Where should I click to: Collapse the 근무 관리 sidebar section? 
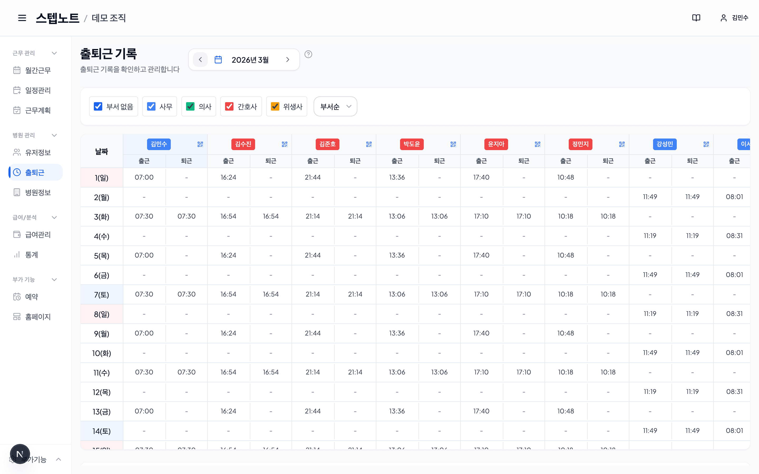click(x=54, y=53)
